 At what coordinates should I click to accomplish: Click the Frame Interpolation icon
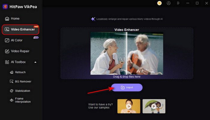12,100
